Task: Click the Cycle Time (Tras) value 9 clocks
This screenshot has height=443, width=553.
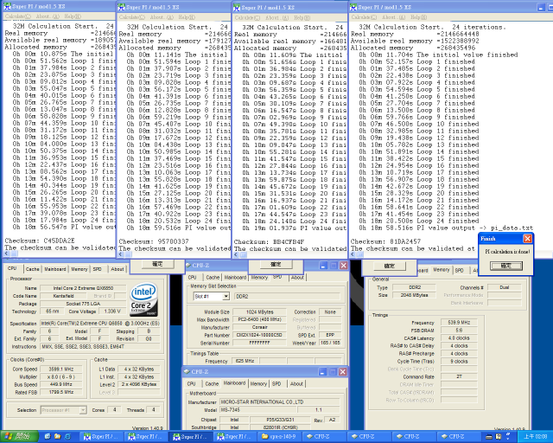Action: tap(459, 362)
